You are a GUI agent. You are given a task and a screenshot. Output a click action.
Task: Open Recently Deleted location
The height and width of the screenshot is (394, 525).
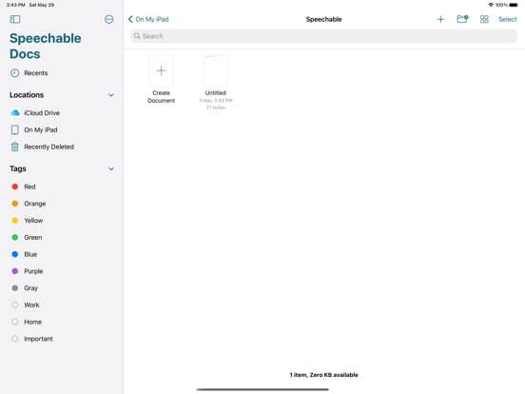[42, 147]
